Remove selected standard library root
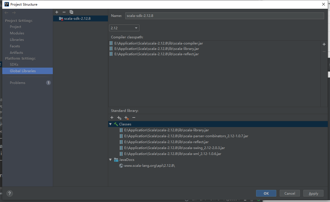This screenshot has width=330, height=202. point(134,117)
